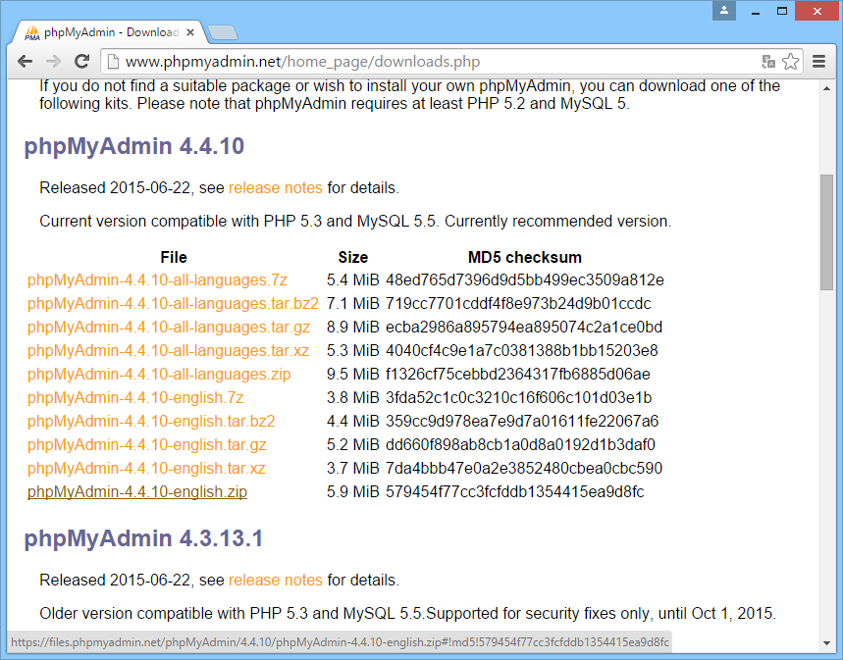Open release notes link for phpMyAdmin 4.4.10

tap(275, 187)
